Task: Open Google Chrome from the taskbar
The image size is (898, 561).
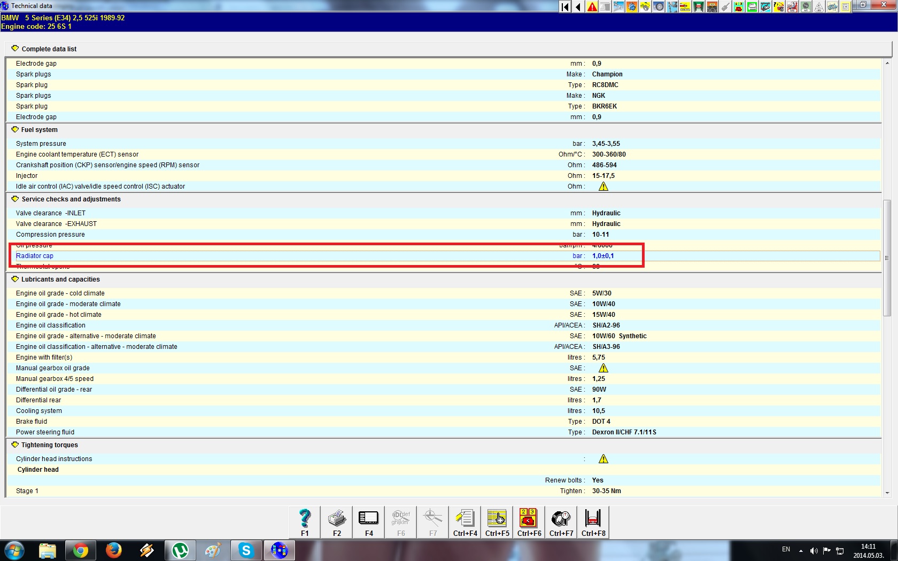Action: (x=81, y=550)
